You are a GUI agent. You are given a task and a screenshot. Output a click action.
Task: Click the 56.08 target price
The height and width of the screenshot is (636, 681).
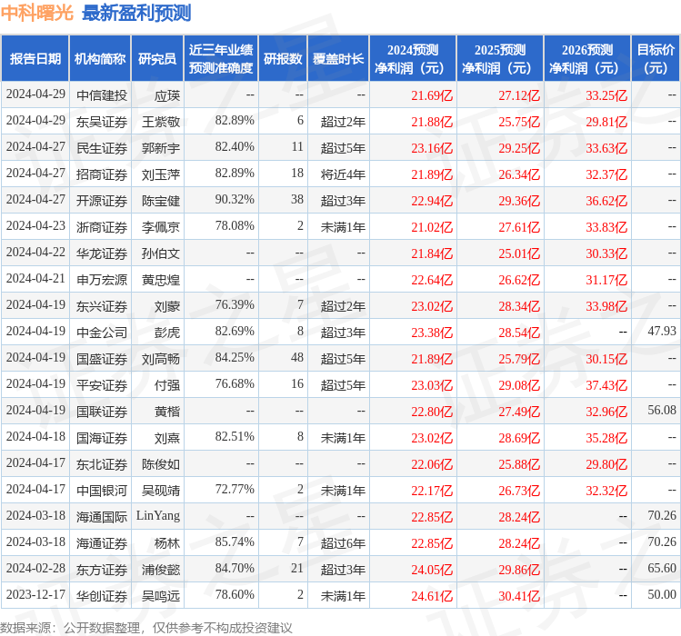662,410
